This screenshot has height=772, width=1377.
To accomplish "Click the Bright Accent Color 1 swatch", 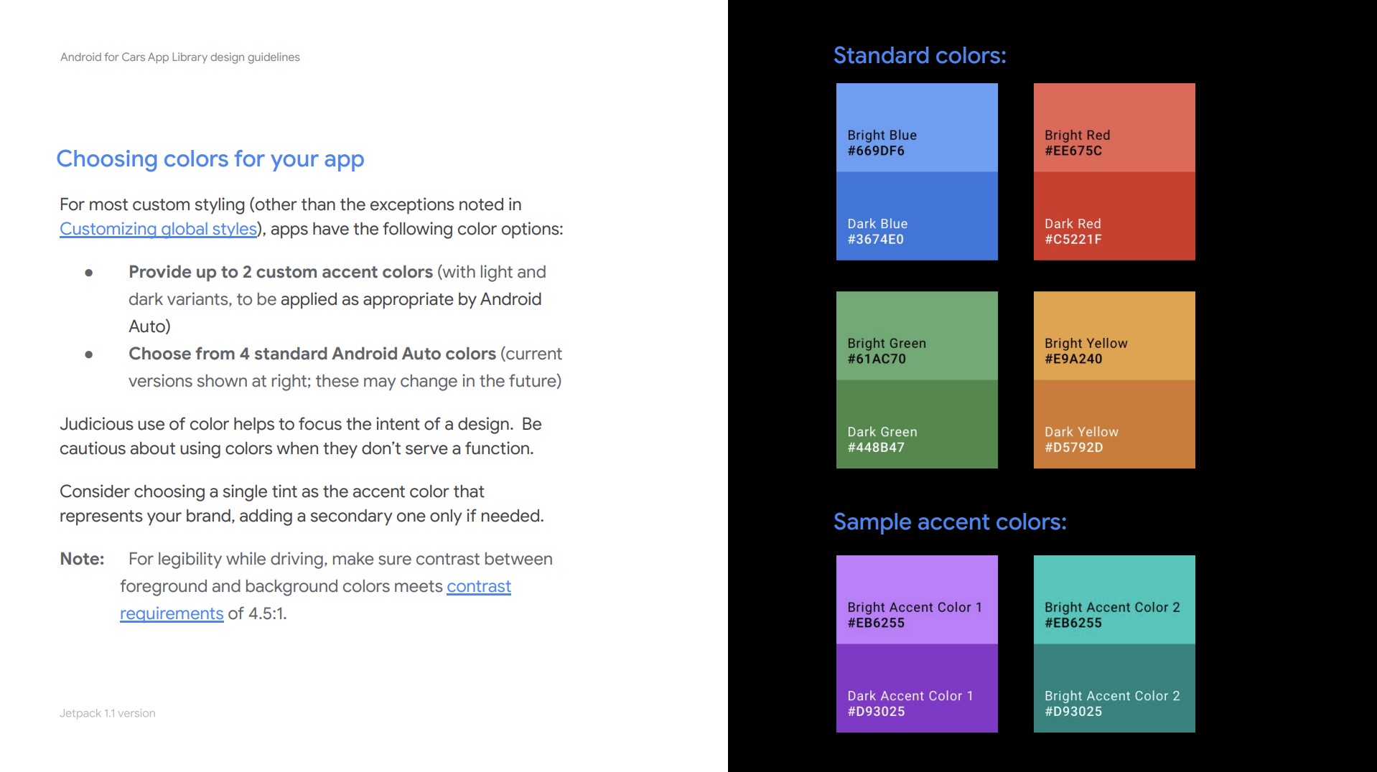I will 917,600.
